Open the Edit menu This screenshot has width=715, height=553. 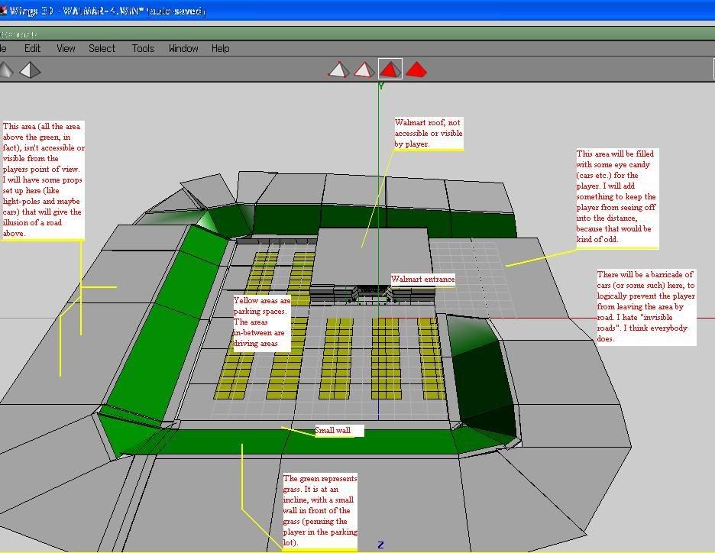[32, 48]
